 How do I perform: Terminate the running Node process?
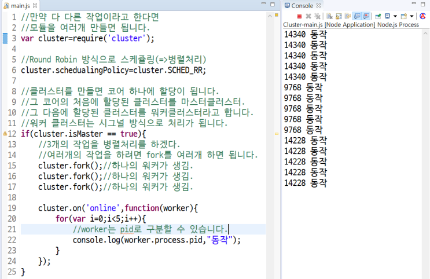[299, 16]
